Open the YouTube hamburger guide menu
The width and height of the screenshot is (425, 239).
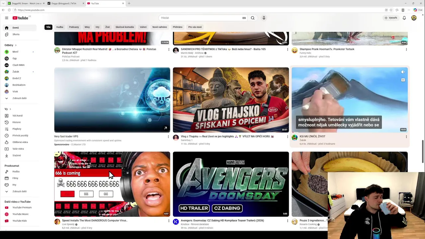coord(6,18)
